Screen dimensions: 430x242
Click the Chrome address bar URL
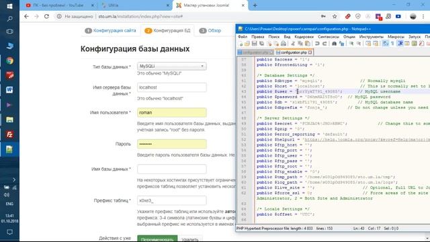pos(140,16)
